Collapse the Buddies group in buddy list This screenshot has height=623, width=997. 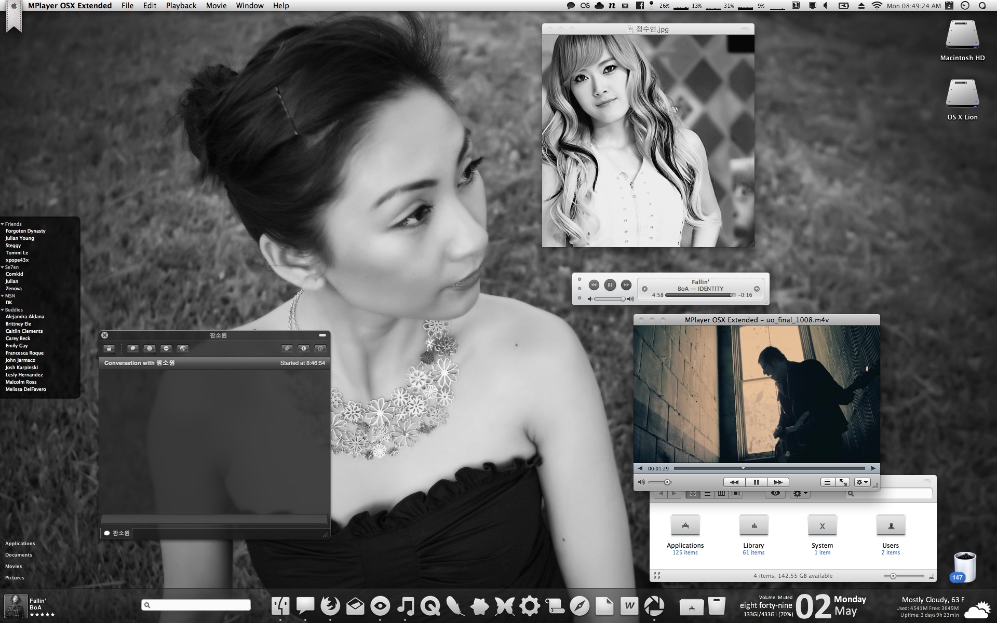coord(3,310)
